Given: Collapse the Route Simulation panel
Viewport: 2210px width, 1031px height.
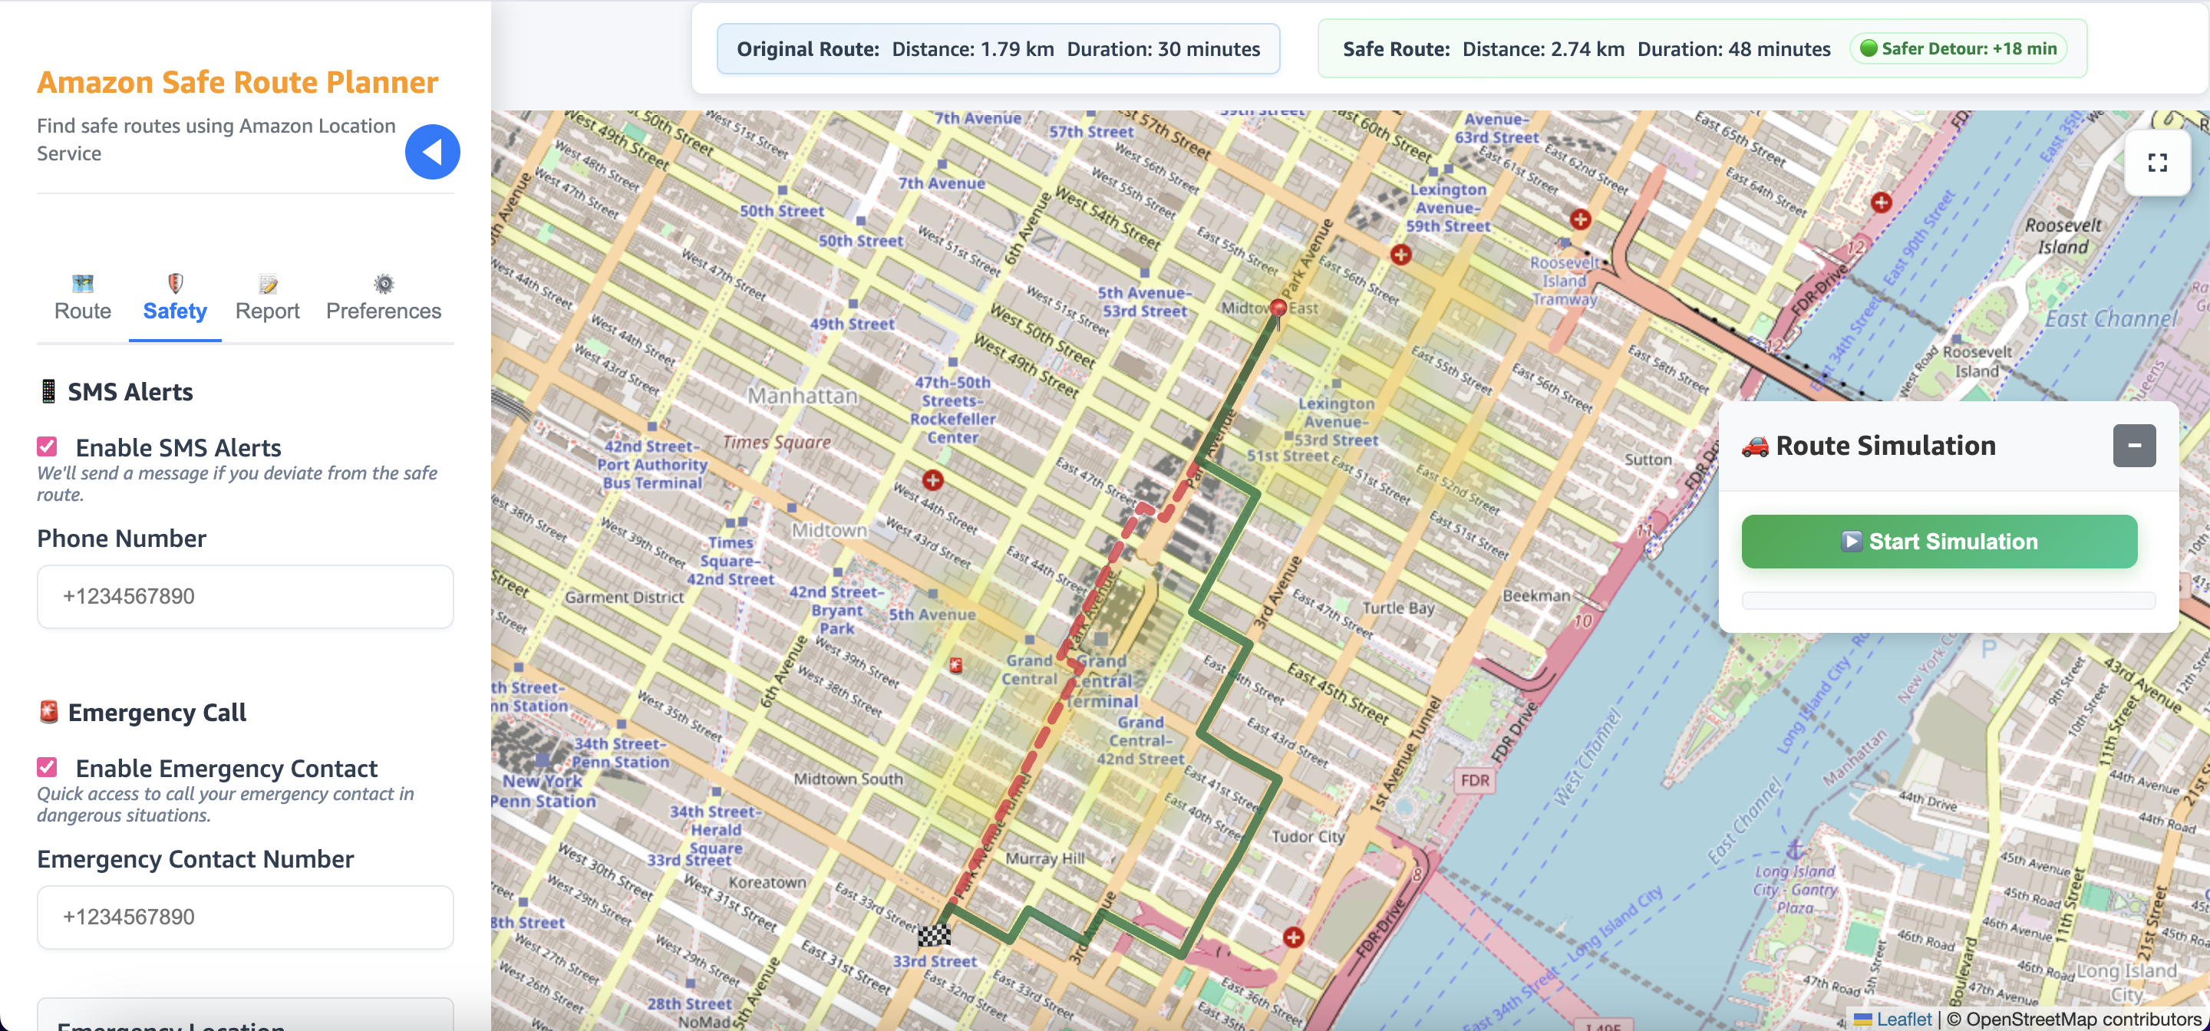Looking at the screenshot, I should (2136, 445).
